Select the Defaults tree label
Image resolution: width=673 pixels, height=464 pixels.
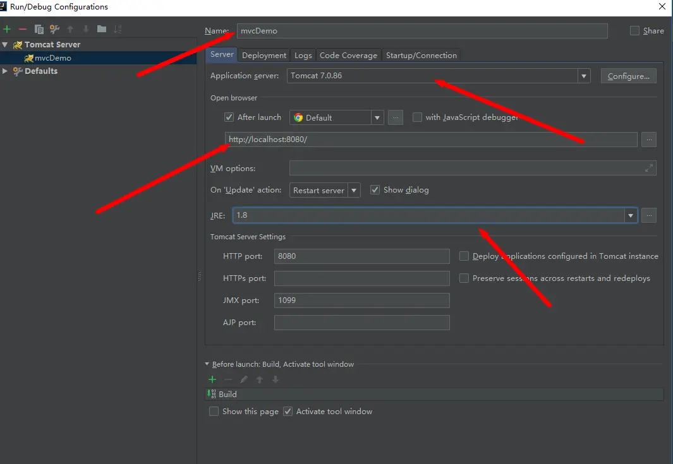[41, 71]
